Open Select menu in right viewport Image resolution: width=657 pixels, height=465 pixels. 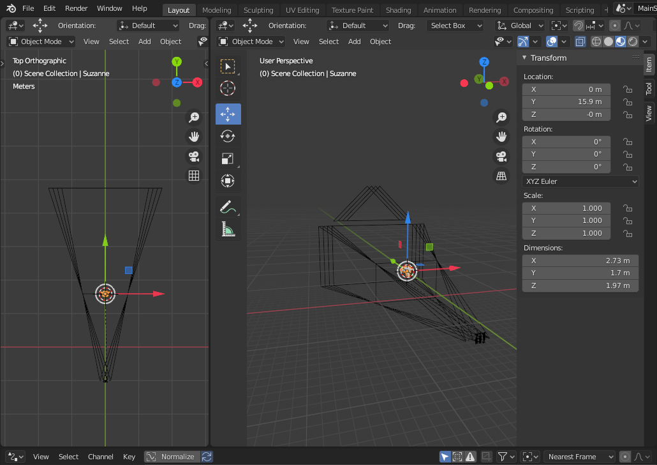(329, 42)
